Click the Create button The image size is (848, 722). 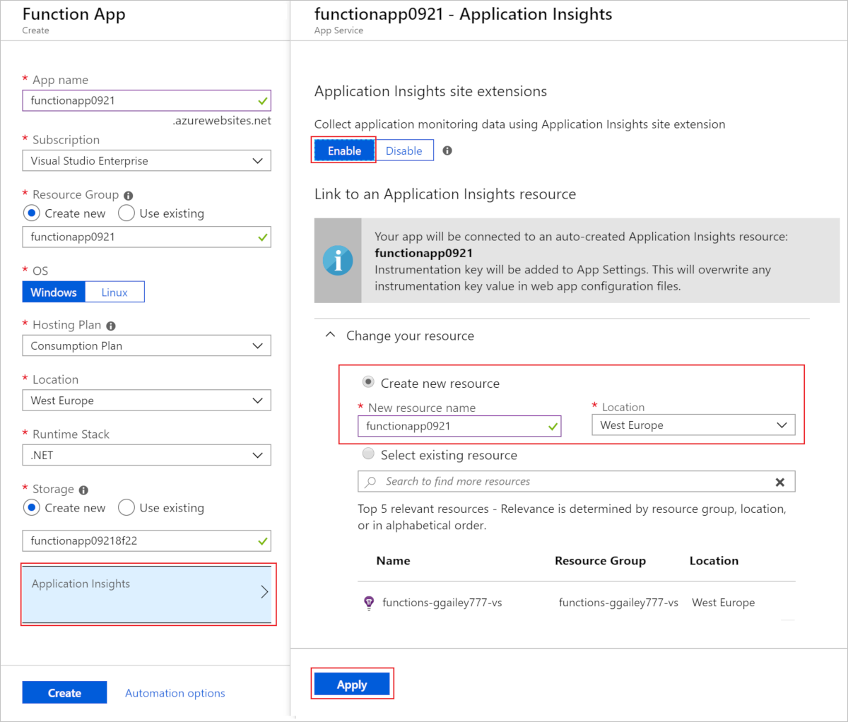64,692
